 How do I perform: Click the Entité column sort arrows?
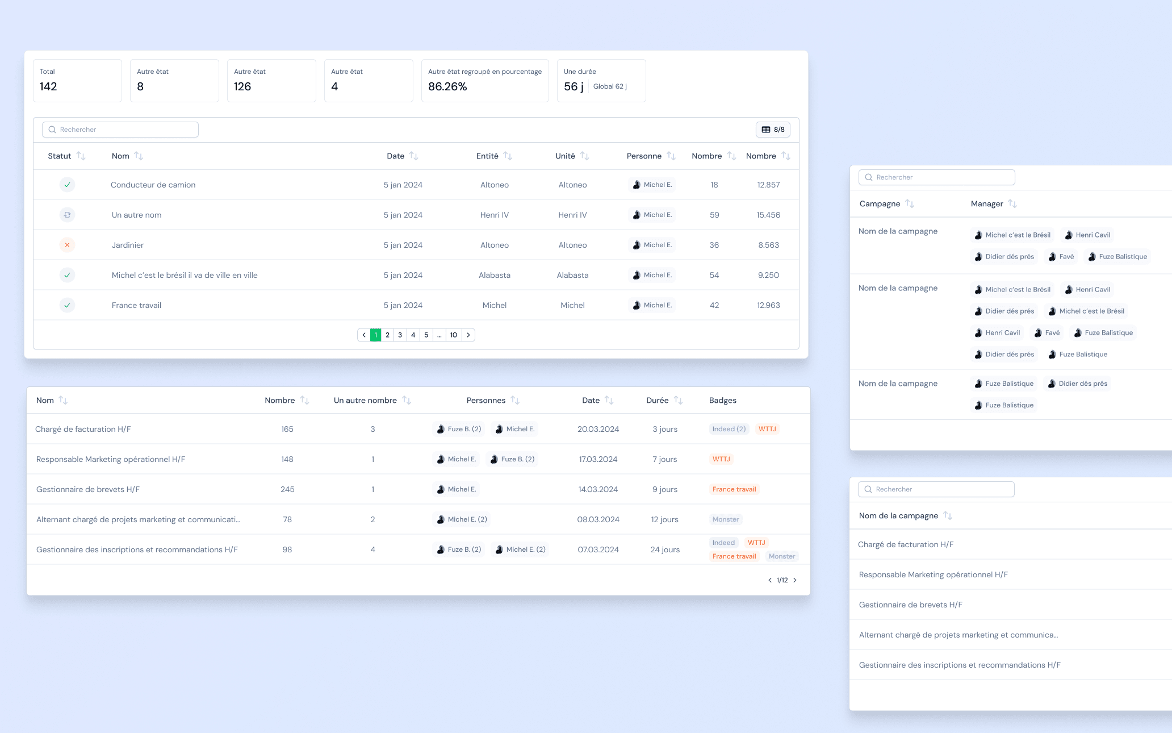508,156
